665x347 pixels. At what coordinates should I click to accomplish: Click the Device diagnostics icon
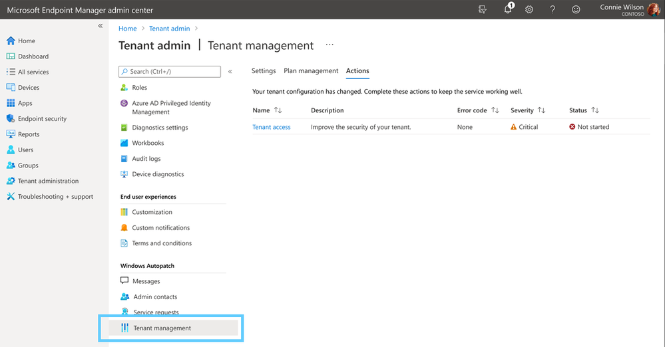124,174
